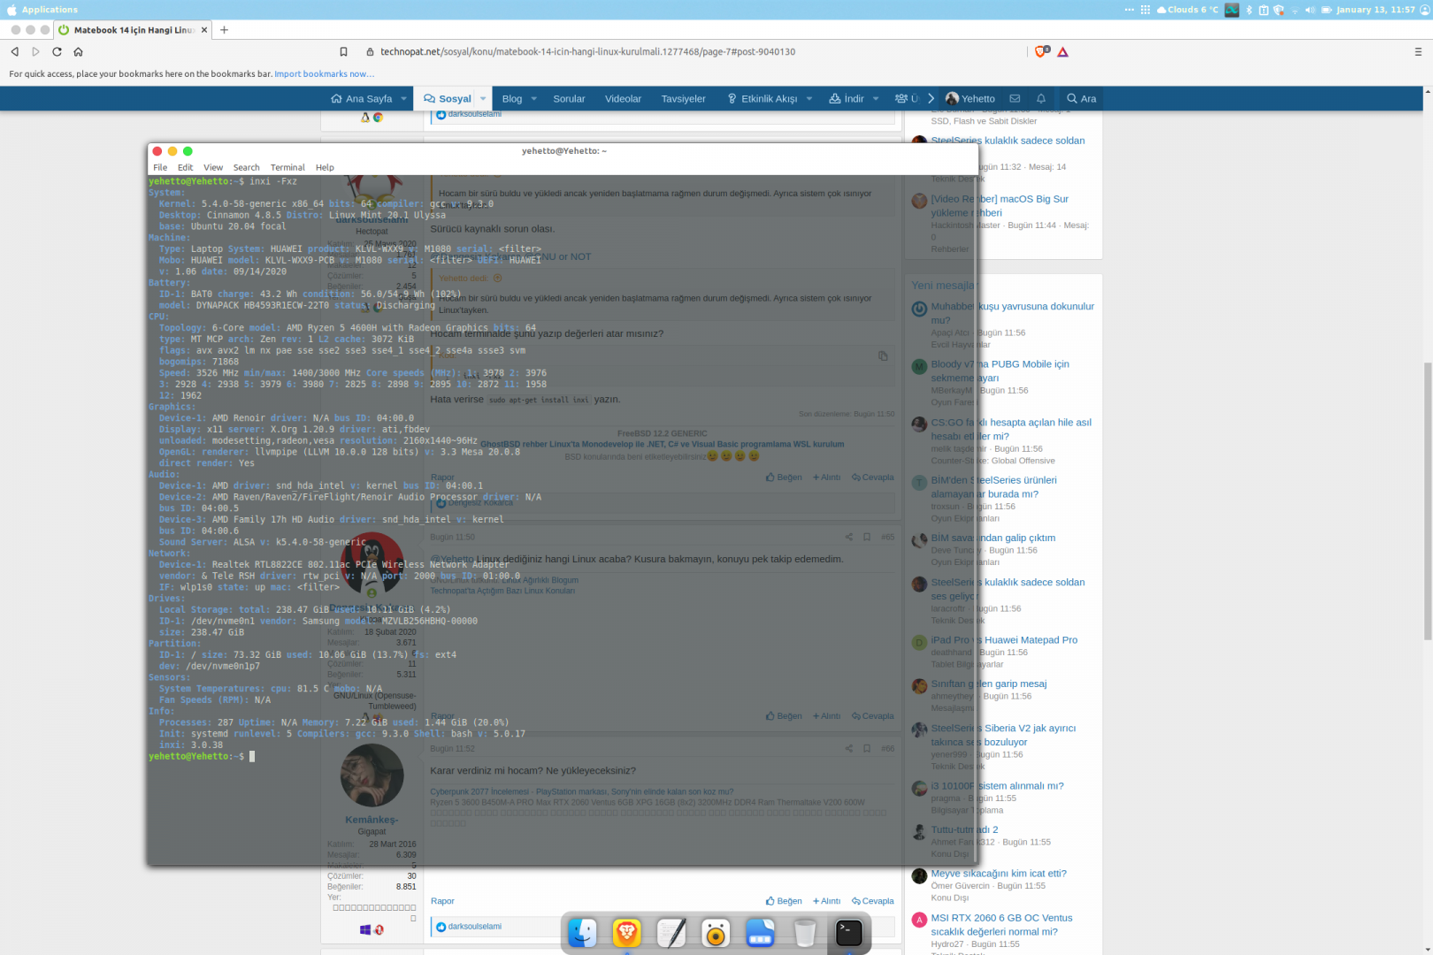
Task: Open weather indicator Clouds 6 °C
Action: 1187,10
